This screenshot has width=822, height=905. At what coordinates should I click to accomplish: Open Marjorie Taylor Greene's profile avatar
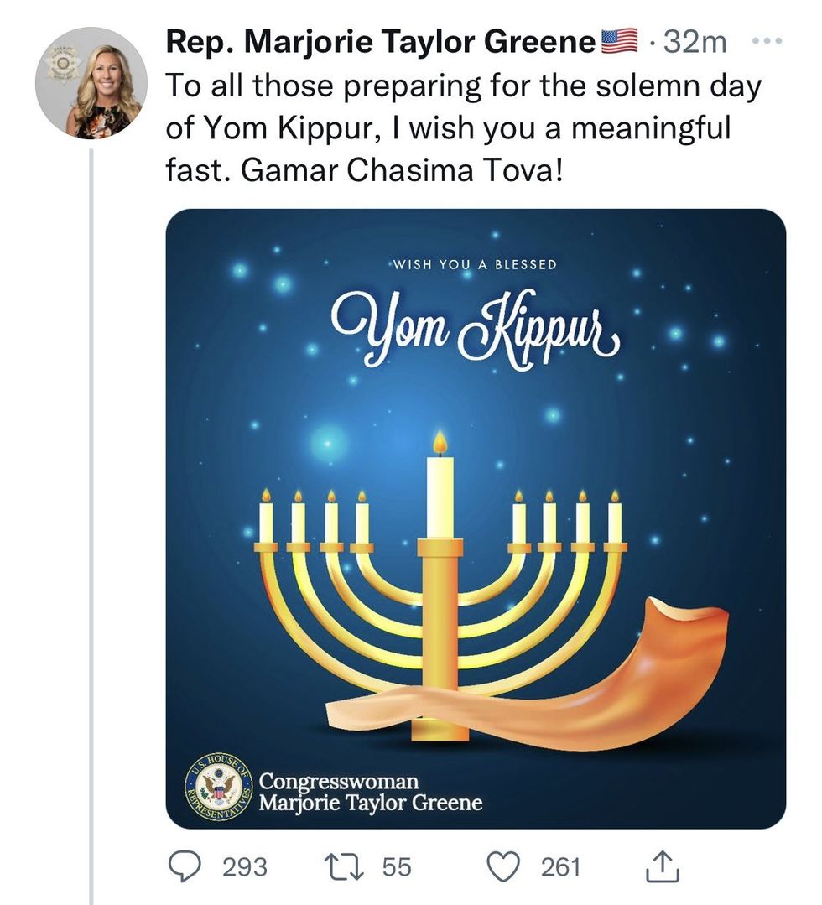(x=91, y=83)
